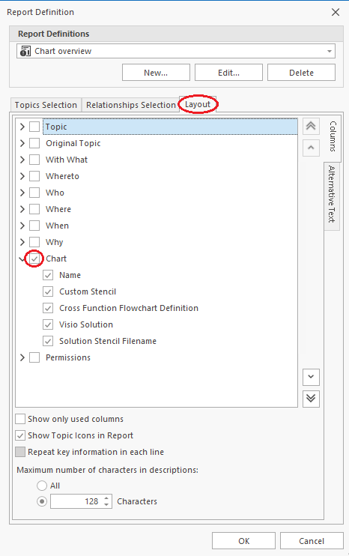Open the Alternative Text side tab
Viewport: 349px width, 556px height.
[x=332, y=194]
